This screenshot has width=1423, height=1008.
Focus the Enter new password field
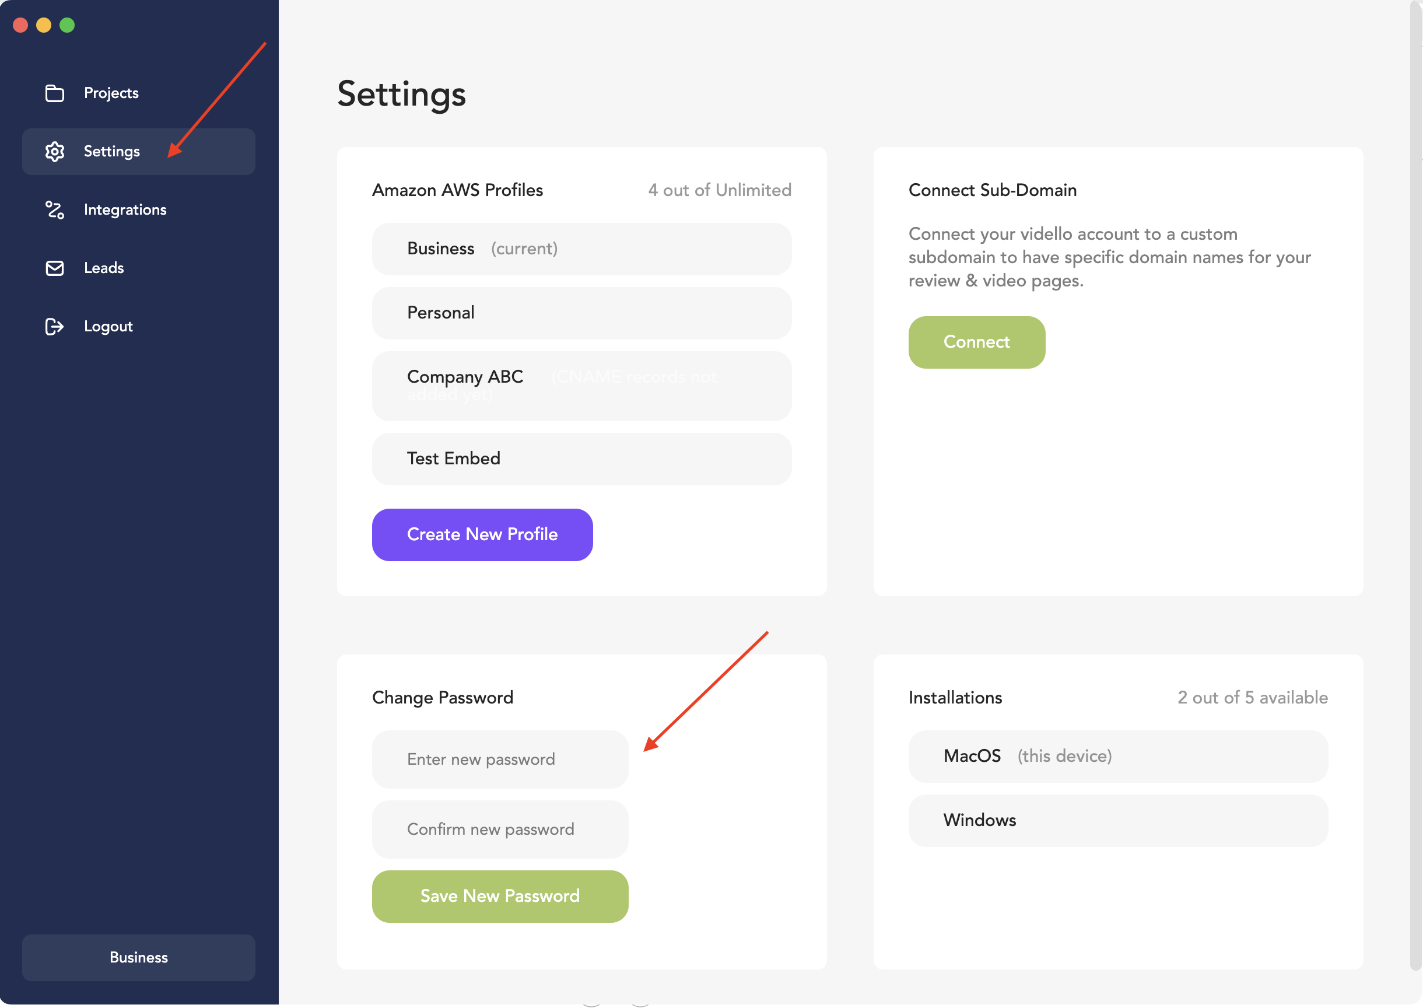[500, 759]
